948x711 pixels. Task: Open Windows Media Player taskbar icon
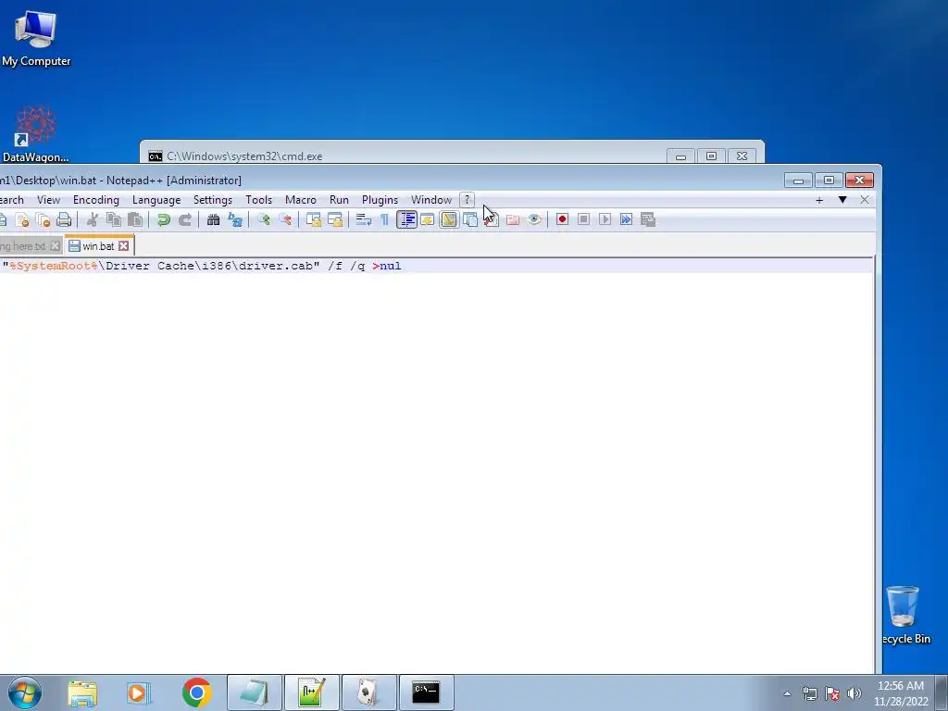click(138, 692)
